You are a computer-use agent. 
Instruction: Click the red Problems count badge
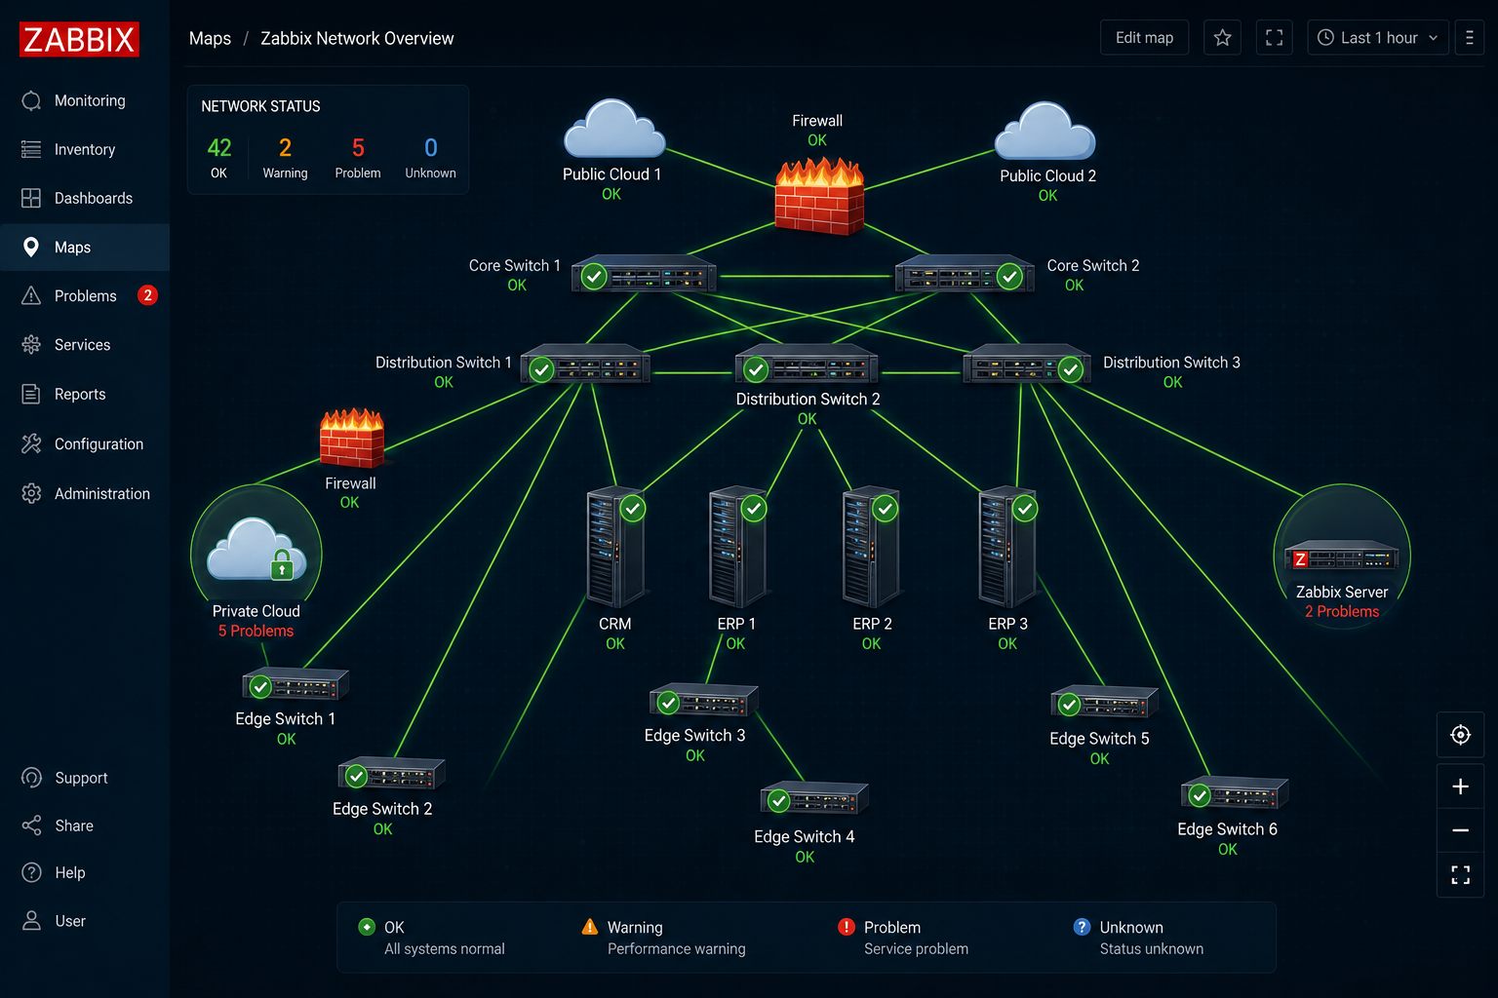click(x=147, y=295)
